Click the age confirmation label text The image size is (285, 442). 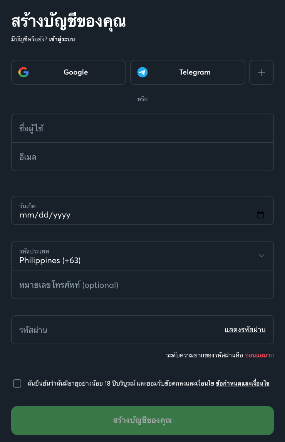[120, 384]
